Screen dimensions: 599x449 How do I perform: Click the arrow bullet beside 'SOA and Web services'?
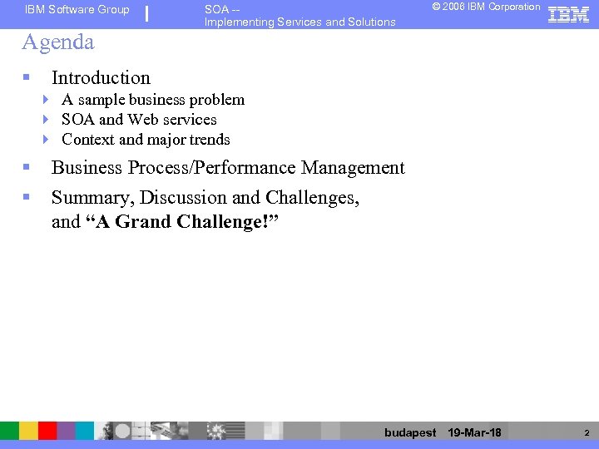46,120
